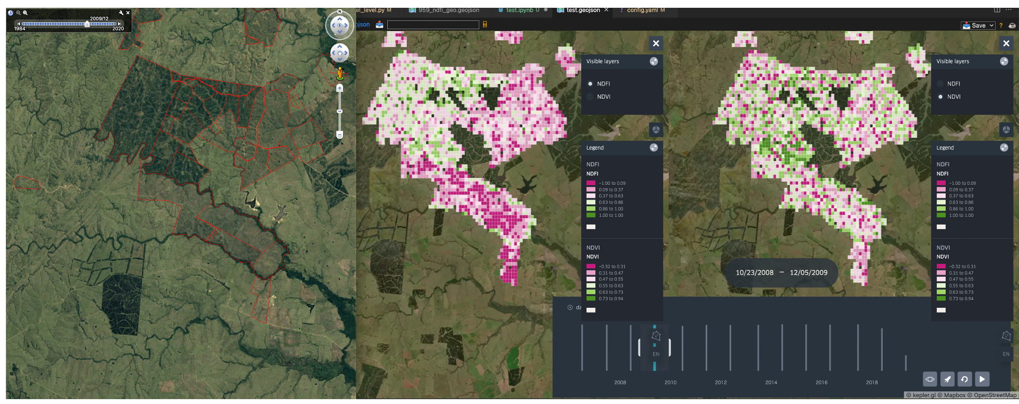Screen dimensions: 1019x404
Task: Click the play button on the kepler.gl timeline
Action: point(982,379)
